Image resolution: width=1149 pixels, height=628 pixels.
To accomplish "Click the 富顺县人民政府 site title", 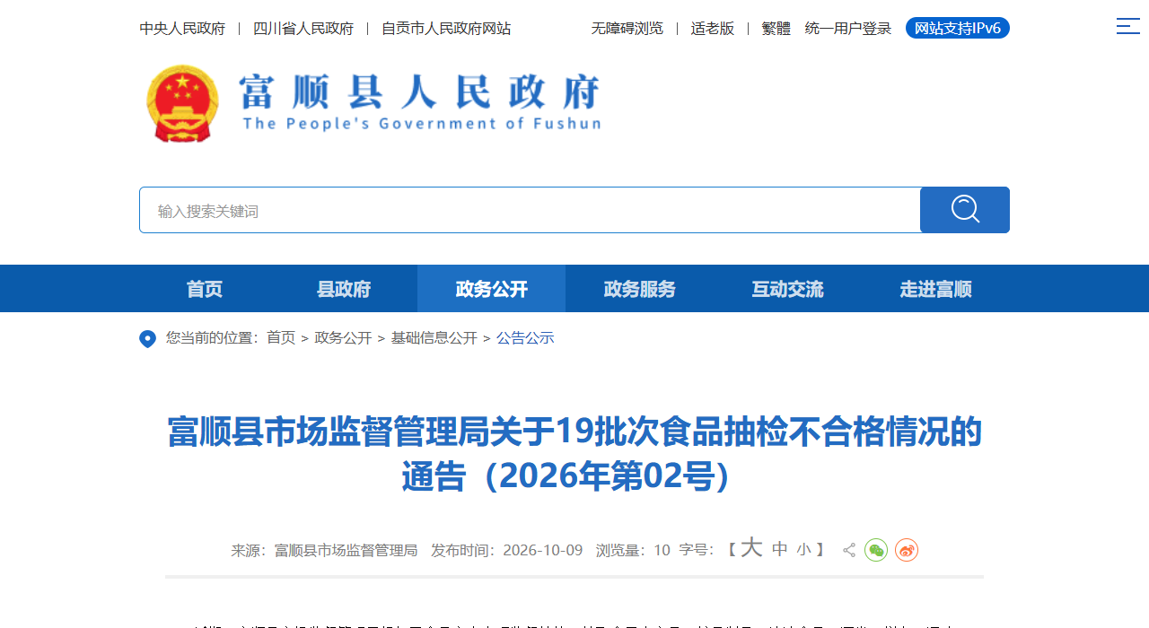I will (420, 100).
